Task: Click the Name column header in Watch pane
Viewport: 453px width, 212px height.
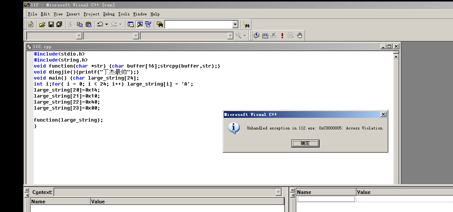Action: 326,192
